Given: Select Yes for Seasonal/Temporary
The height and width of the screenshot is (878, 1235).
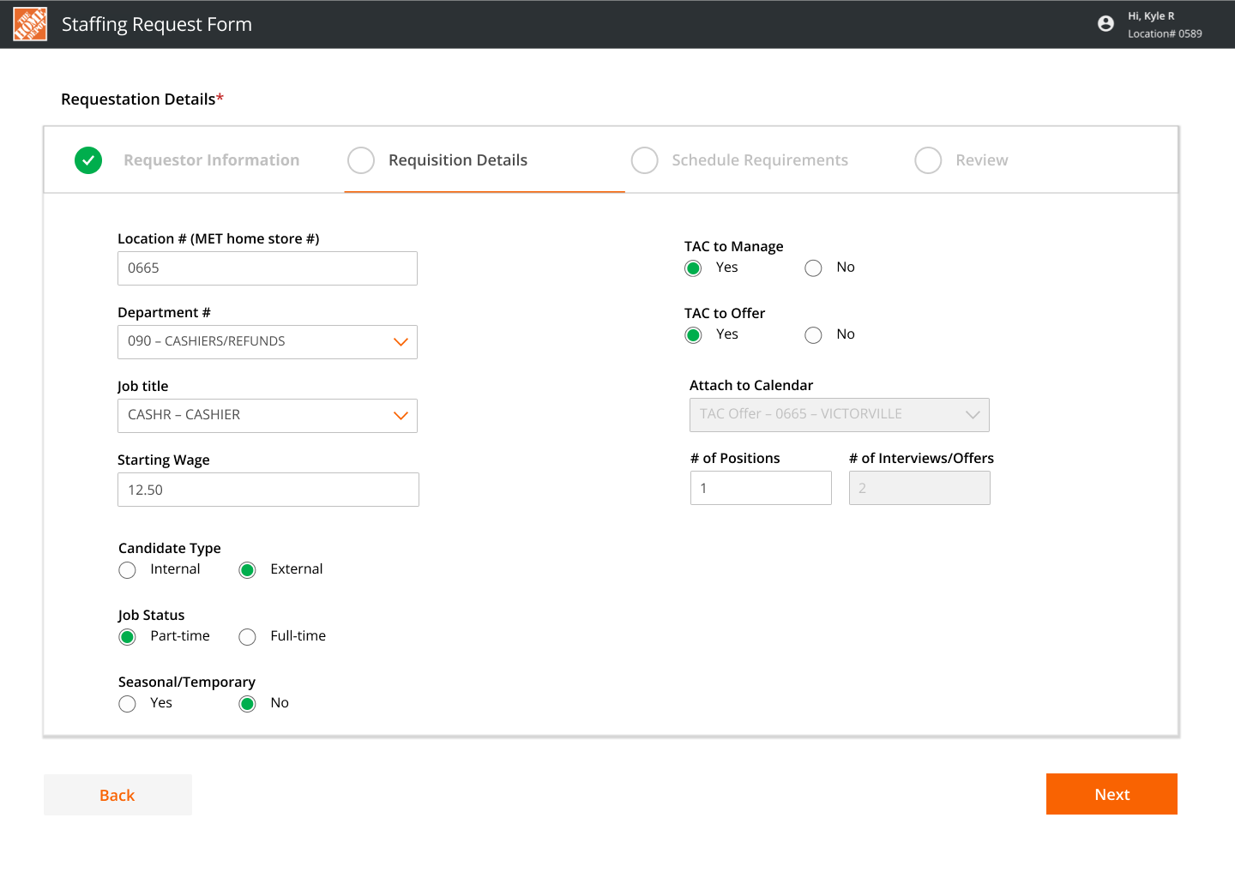Looking at the screenshot, I should click(127, 704).
